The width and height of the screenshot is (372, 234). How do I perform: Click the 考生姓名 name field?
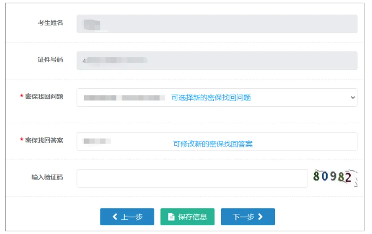coord(217,24)
